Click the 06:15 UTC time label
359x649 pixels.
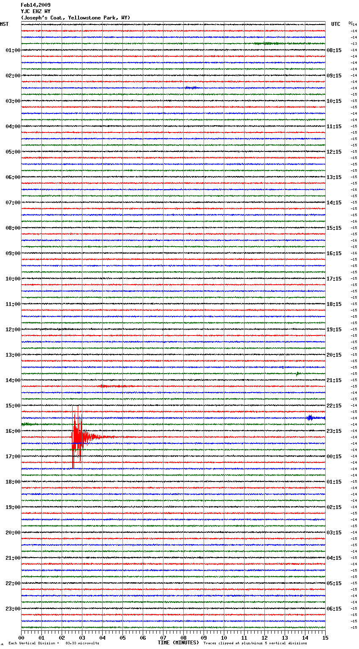coord(334,609)
